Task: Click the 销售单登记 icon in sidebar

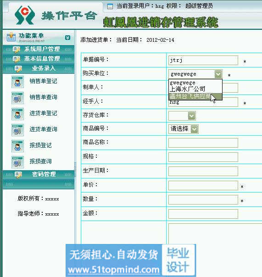Action: (x=17, y=82)
